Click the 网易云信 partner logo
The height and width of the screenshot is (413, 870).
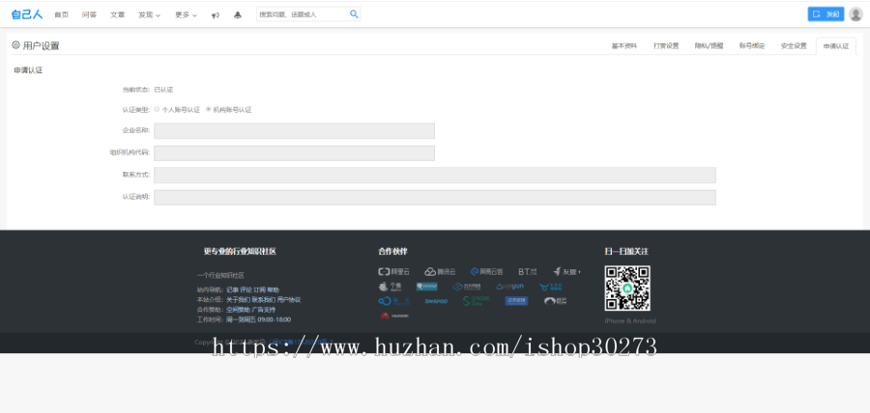pos(486,271)
